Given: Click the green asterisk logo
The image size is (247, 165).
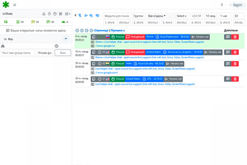Looking at the screenshot, I should tap(6, 5).
